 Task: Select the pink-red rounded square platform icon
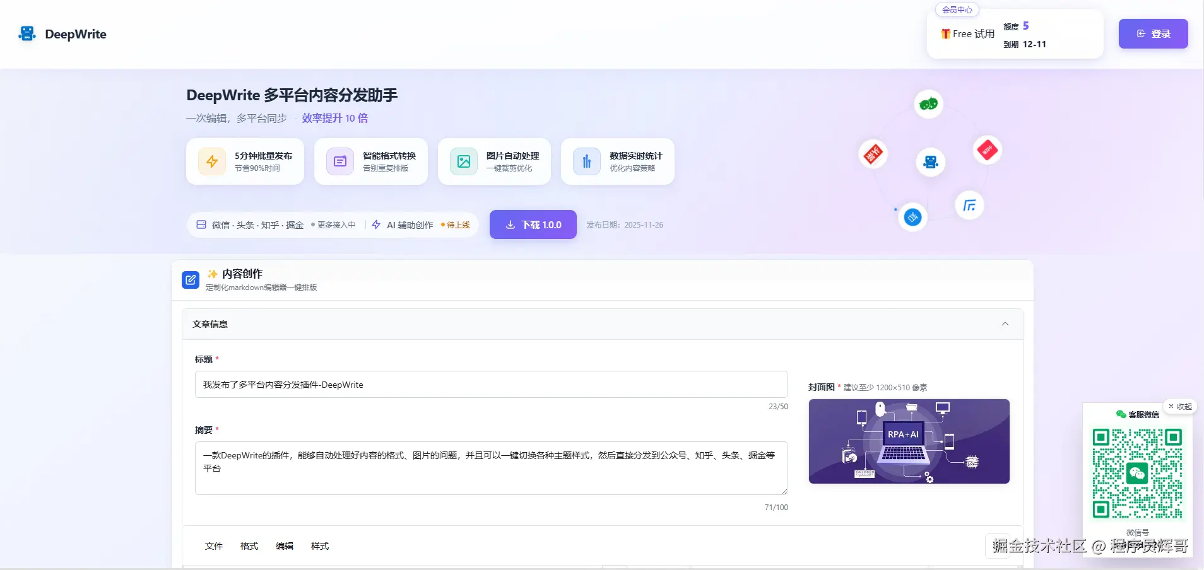click(x=988, y=150)
